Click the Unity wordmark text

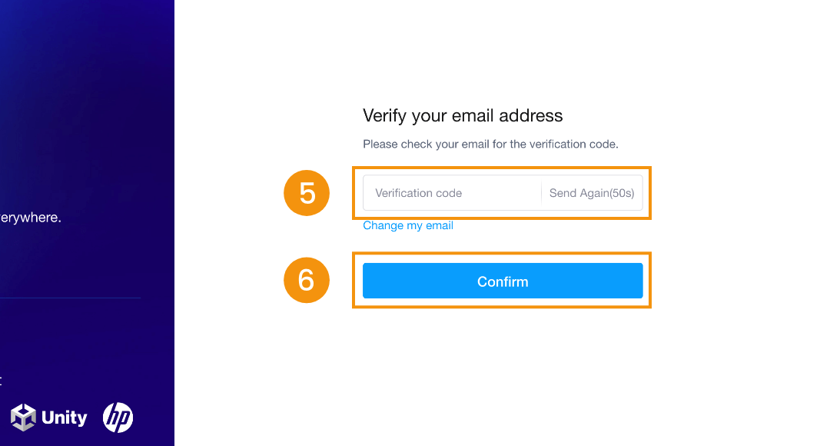click(x=64, y=418)
